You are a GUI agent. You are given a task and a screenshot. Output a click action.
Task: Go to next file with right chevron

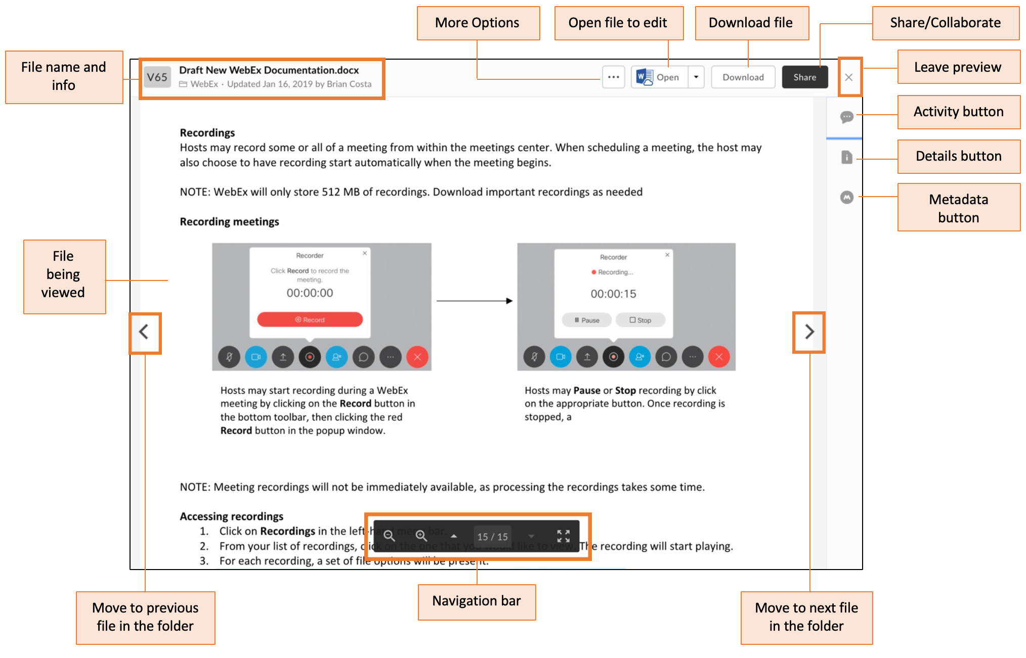(809, 332)
